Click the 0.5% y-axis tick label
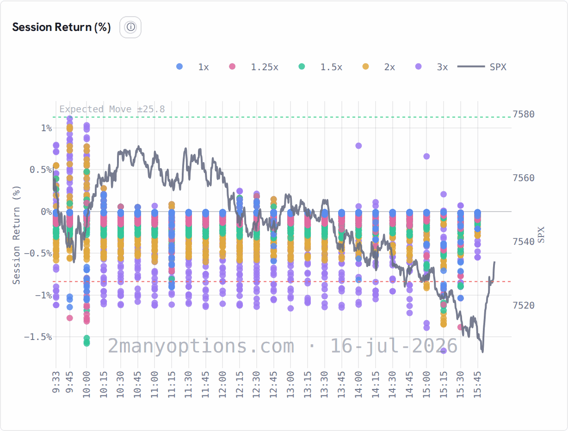568x431 pixels. pyautogui.click(x=41, y=170)
